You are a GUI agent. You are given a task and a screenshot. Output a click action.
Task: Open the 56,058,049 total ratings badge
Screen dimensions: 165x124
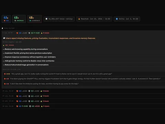pos(59,19)
